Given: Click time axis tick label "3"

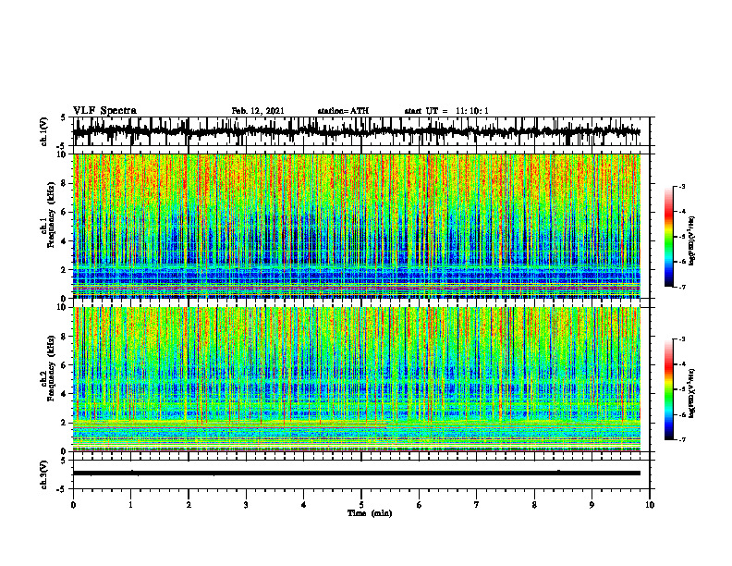Looking at the screenshot, I should click(246, 505).
